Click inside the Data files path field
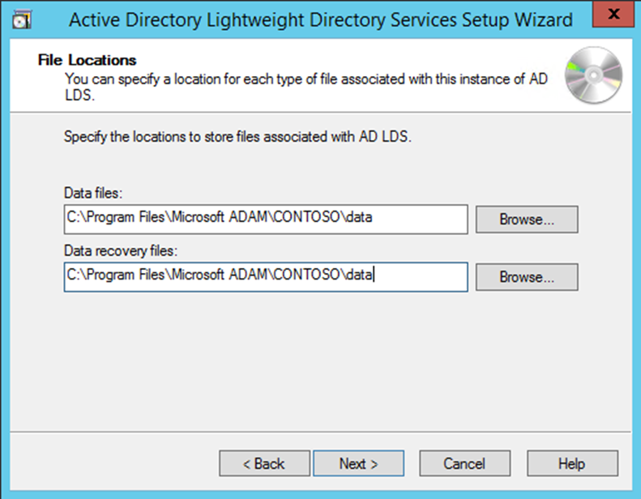 [265, 219]
